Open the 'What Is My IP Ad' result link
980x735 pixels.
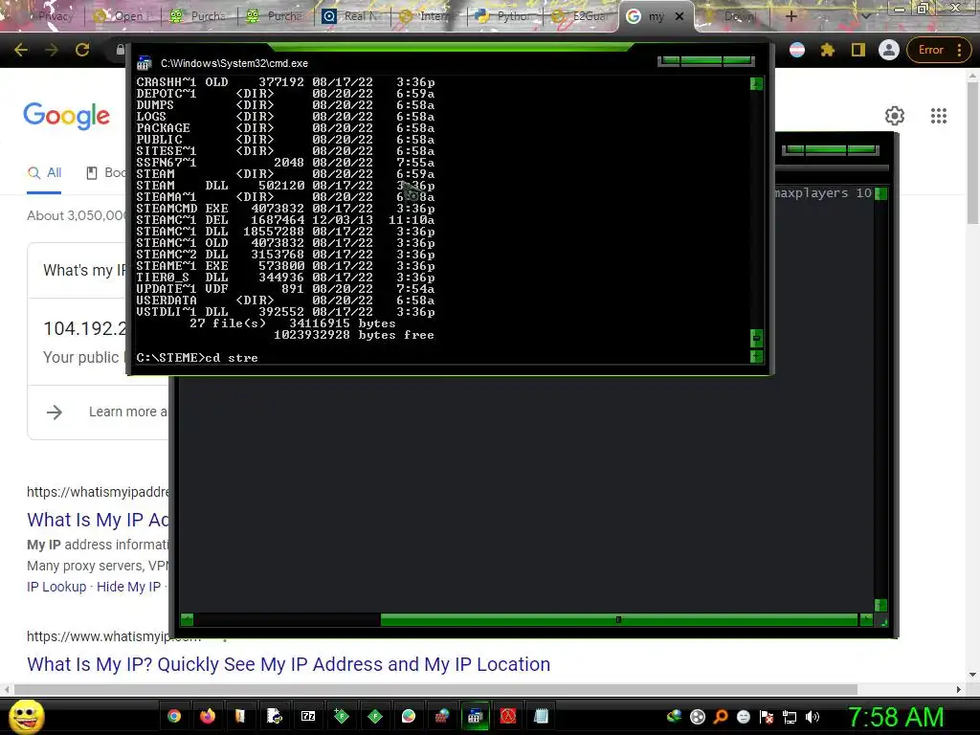99,520
